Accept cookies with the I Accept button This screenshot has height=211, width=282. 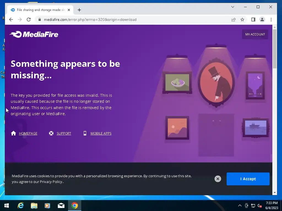(x=248, y=179)
